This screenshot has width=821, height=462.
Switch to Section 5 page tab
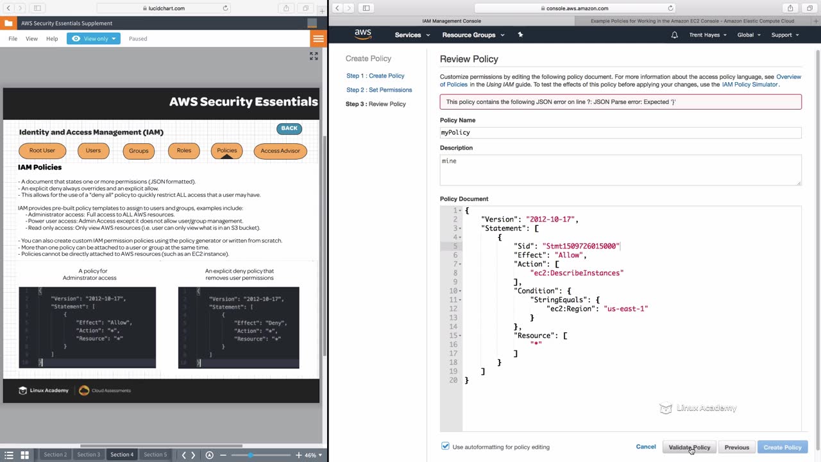click(155, 455)
